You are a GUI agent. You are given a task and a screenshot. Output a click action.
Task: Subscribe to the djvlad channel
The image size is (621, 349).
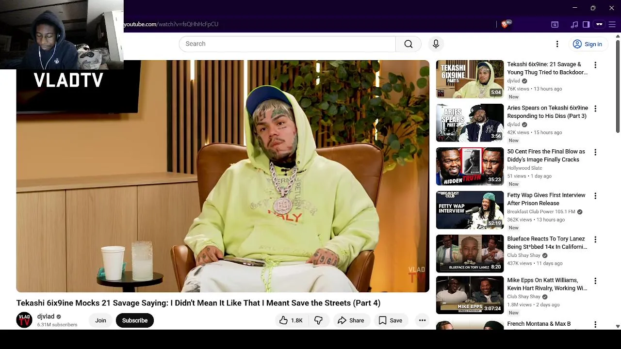pos(135,320)
